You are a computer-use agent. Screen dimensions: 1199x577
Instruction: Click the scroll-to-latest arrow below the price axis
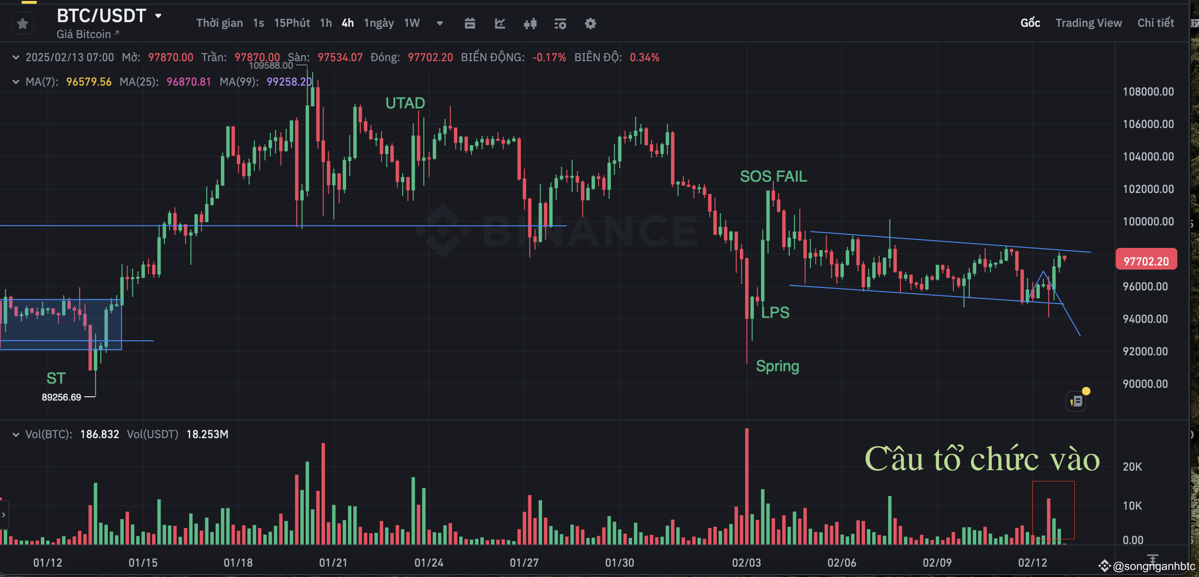click(1152, 559)
